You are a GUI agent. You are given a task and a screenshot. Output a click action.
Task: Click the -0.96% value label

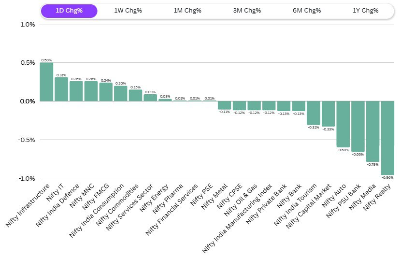point(387,177)
